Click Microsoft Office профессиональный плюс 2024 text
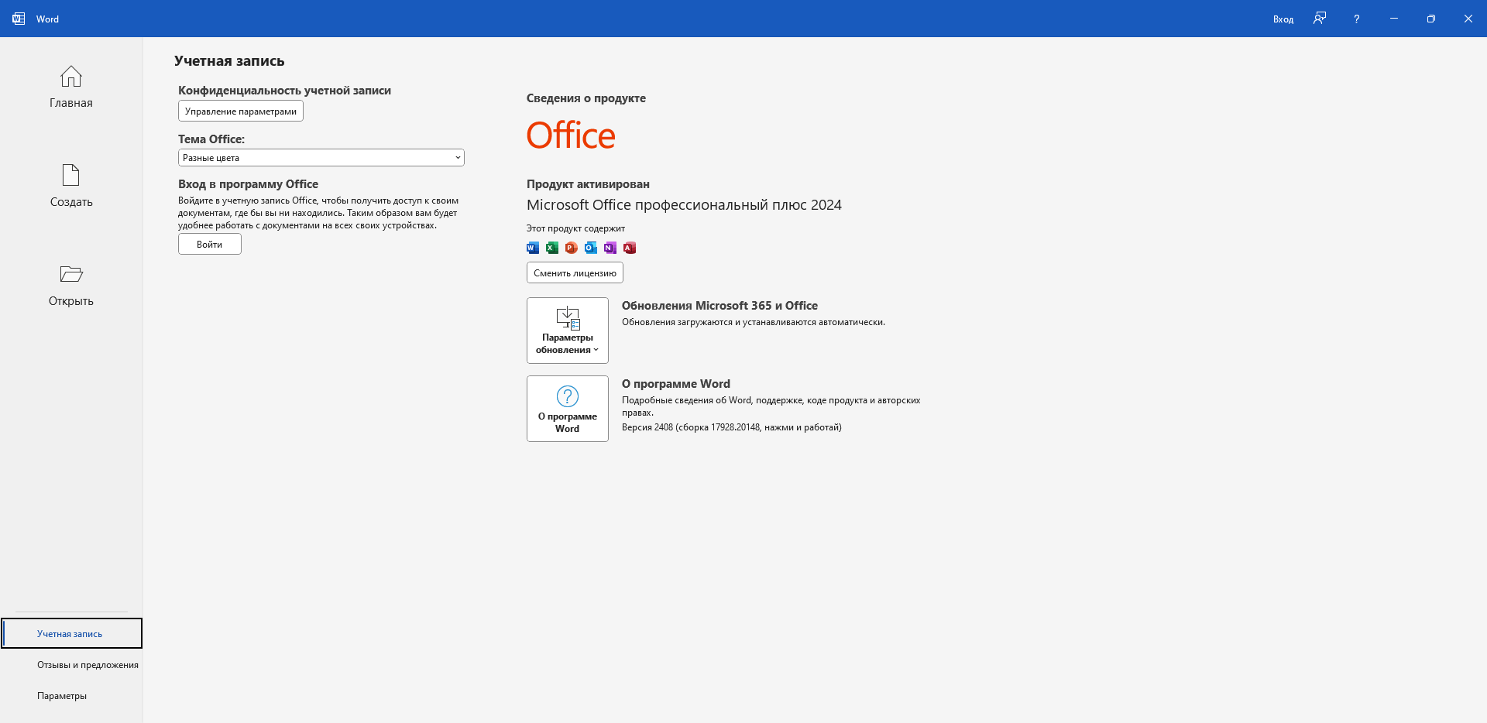 pos(684,205)
